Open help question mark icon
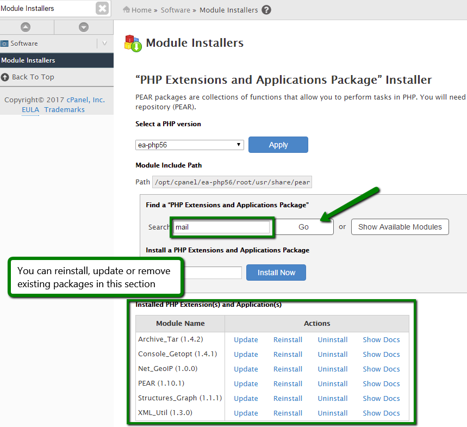 coord(266,10)
